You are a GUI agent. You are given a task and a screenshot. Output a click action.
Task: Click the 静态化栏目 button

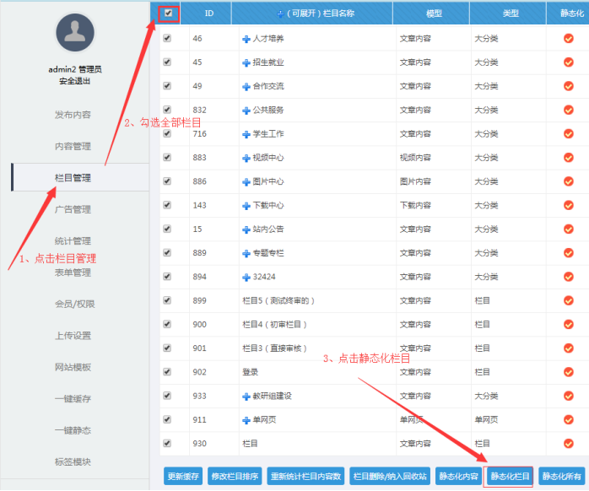[510, 477]
